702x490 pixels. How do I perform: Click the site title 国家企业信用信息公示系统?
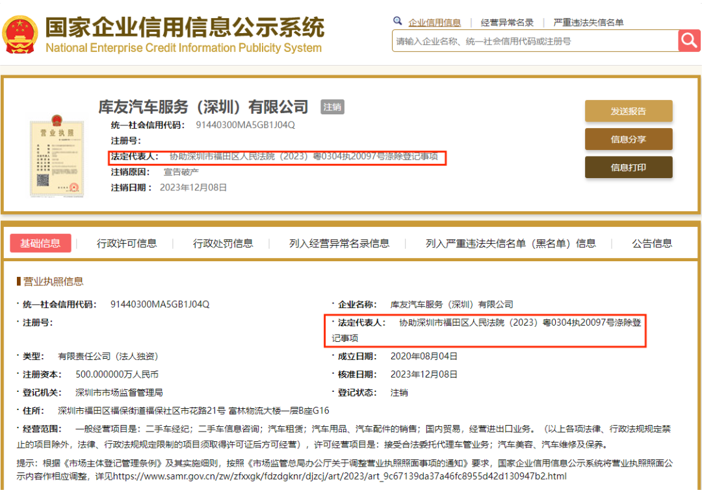coord(185,27)
